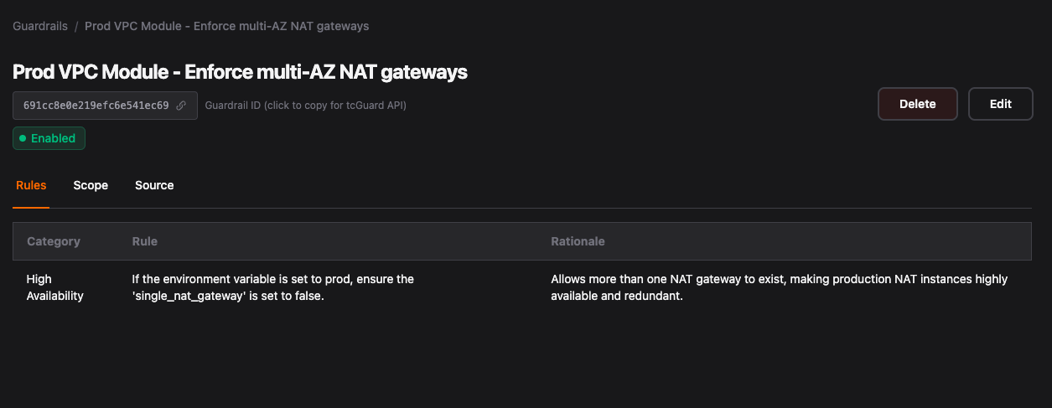Click the slash separator in the breadcrumb
Image resolution: width=1052 pixels, height=408 pixels.
pos(76,26)
